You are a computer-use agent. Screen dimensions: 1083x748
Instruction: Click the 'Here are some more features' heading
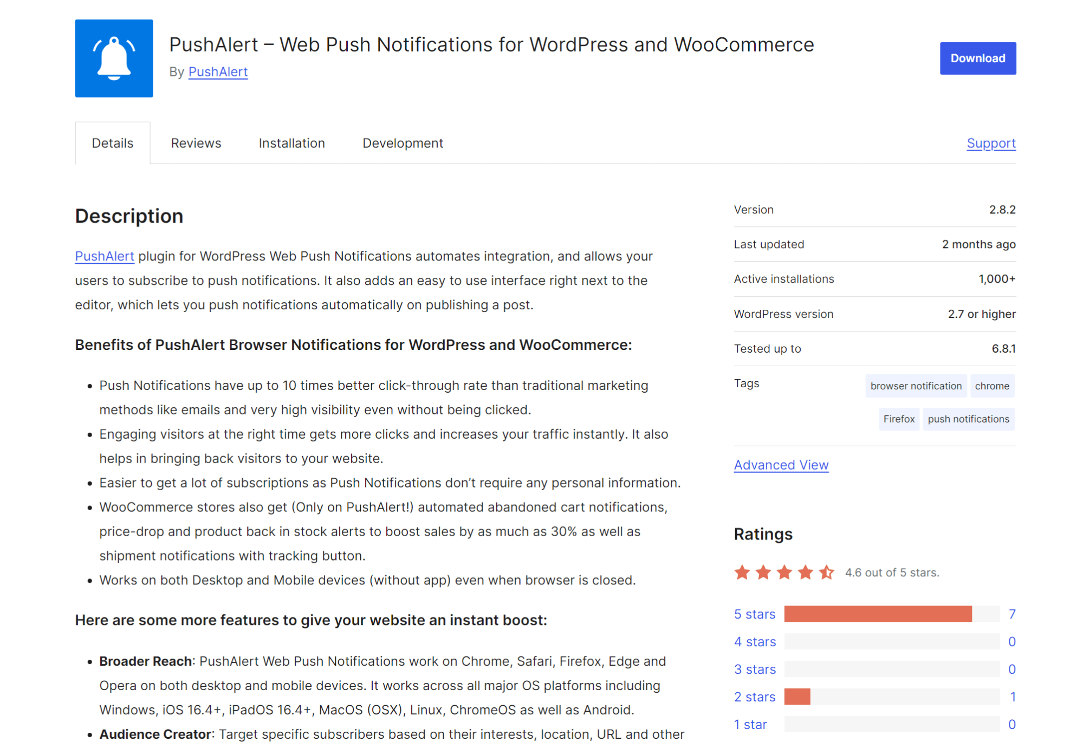[x=311, y=620]
